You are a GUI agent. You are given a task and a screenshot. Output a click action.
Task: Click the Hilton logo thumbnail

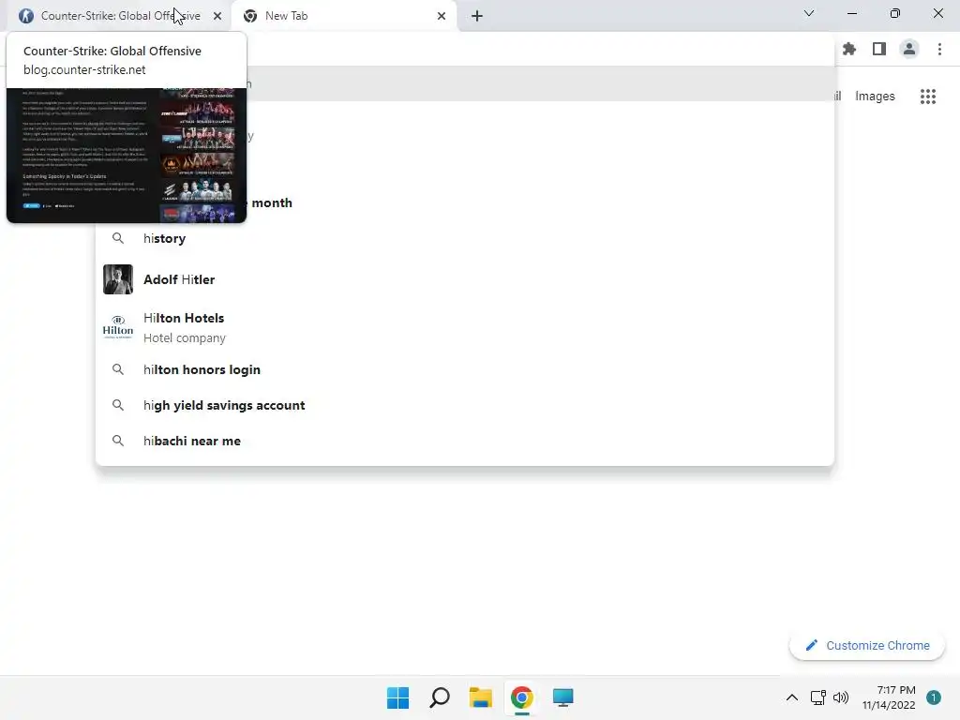pos(117,327)
